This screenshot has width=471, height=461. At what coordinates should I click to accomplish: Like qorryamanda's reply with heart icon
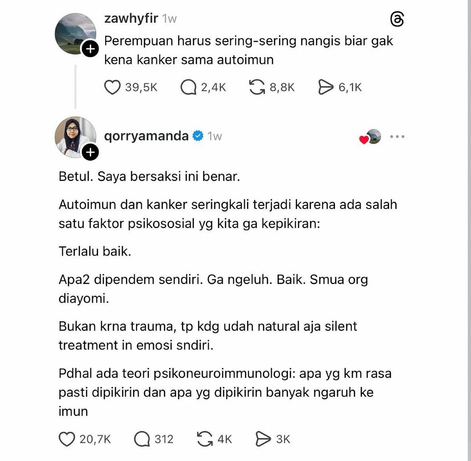click(66, 439)
